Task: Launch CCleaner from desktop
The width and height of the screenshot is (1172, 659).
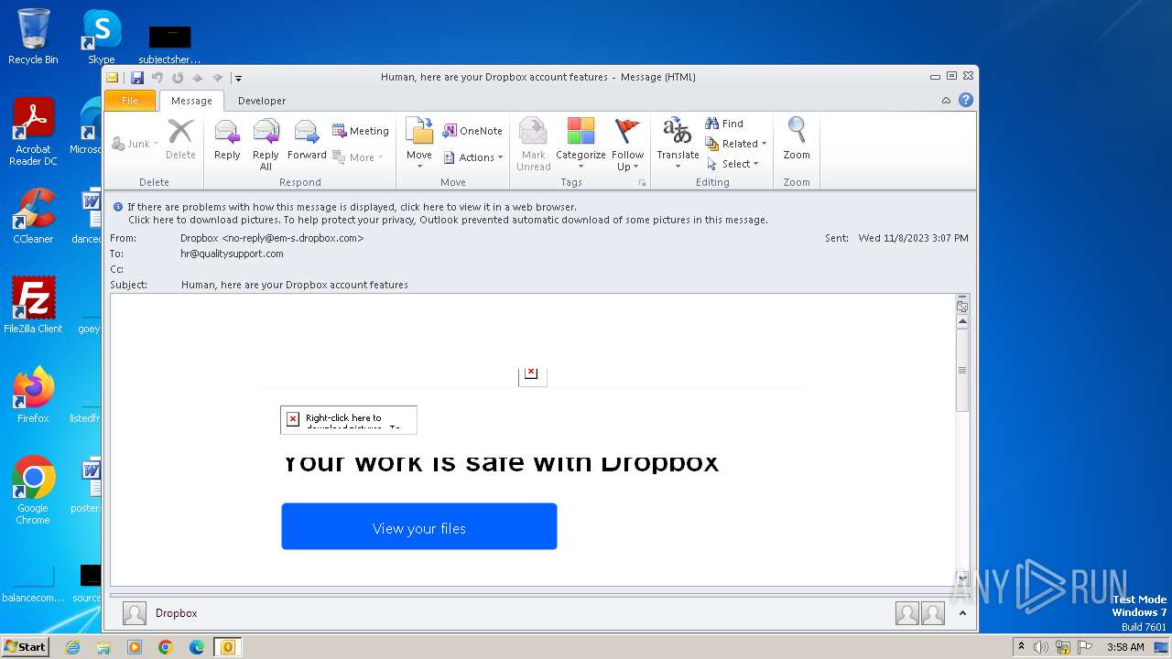Action: coord(33,216)
